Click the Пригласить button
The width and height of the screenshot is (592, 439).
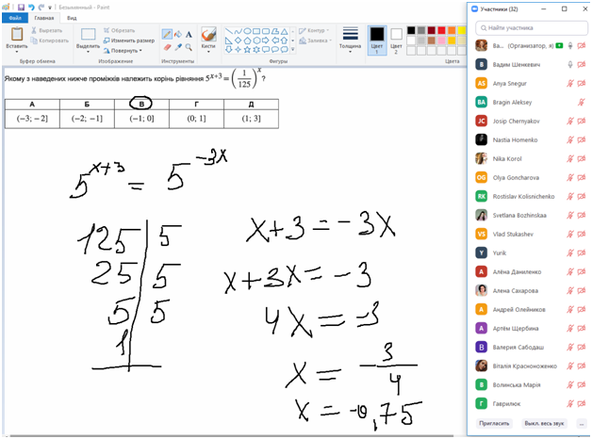[495, 424]
